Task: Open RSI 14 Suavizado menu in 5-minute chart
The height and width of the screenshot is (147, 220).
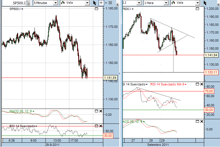Action: click(x=23, y=126)
